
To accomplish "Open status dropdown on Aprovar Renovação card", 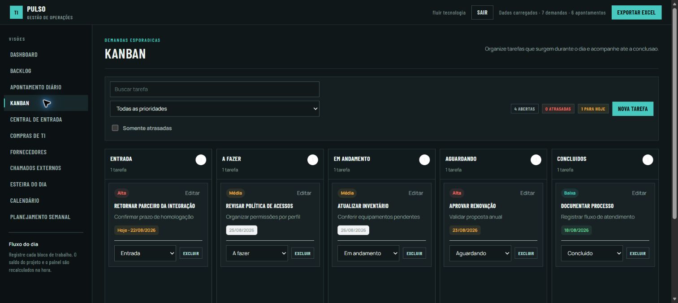I will 480,253.
